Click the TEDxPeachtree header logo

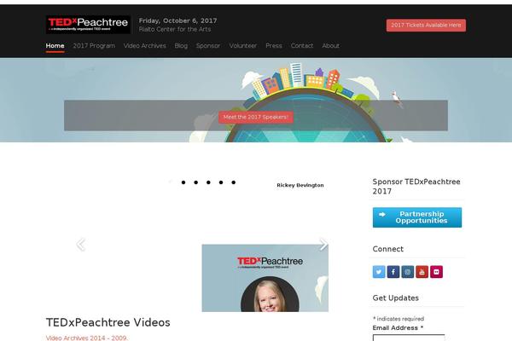tap(88, 25)
